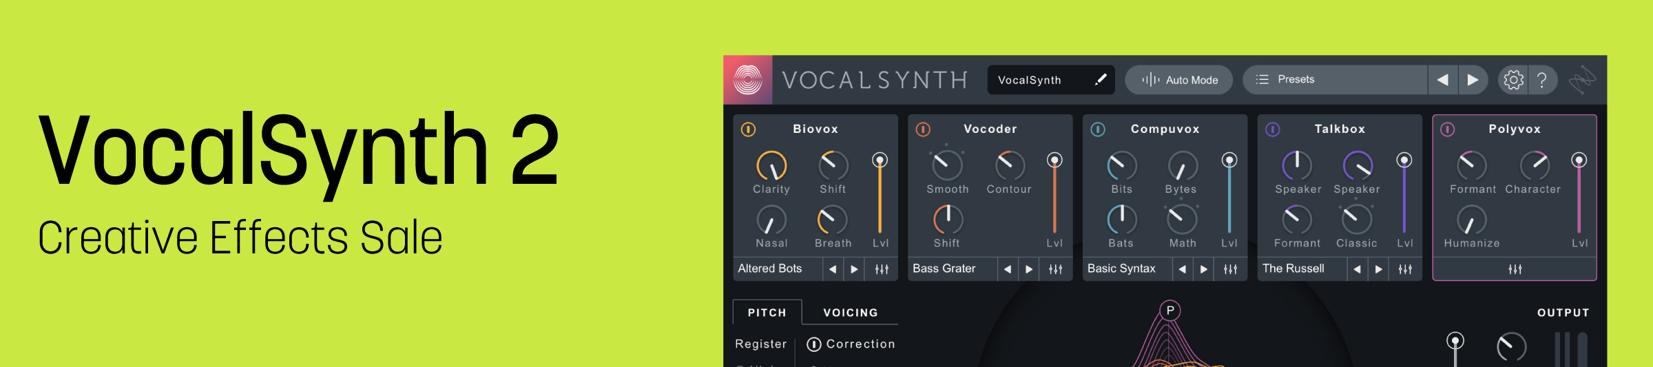Open Biovox advanced settings sliders icon
Screen dimensions: 1653x367
[882, 269]
